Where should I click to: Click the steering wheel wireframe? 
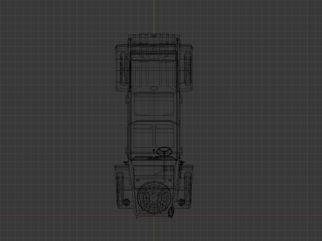(164, 151)
